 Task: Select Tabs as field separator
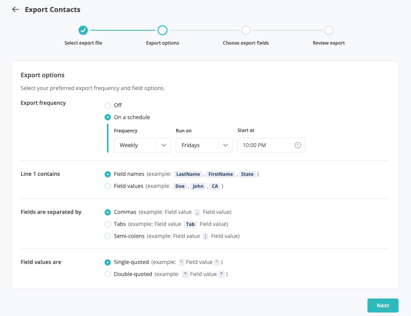point(107,224)
